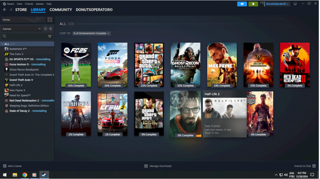Open the advanced filter sliders icon
The height and width of the screenshot is (179, 320).
click(50, 36)
